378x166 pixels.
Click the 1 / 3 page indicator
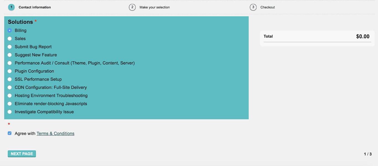(x=368, y=154)
